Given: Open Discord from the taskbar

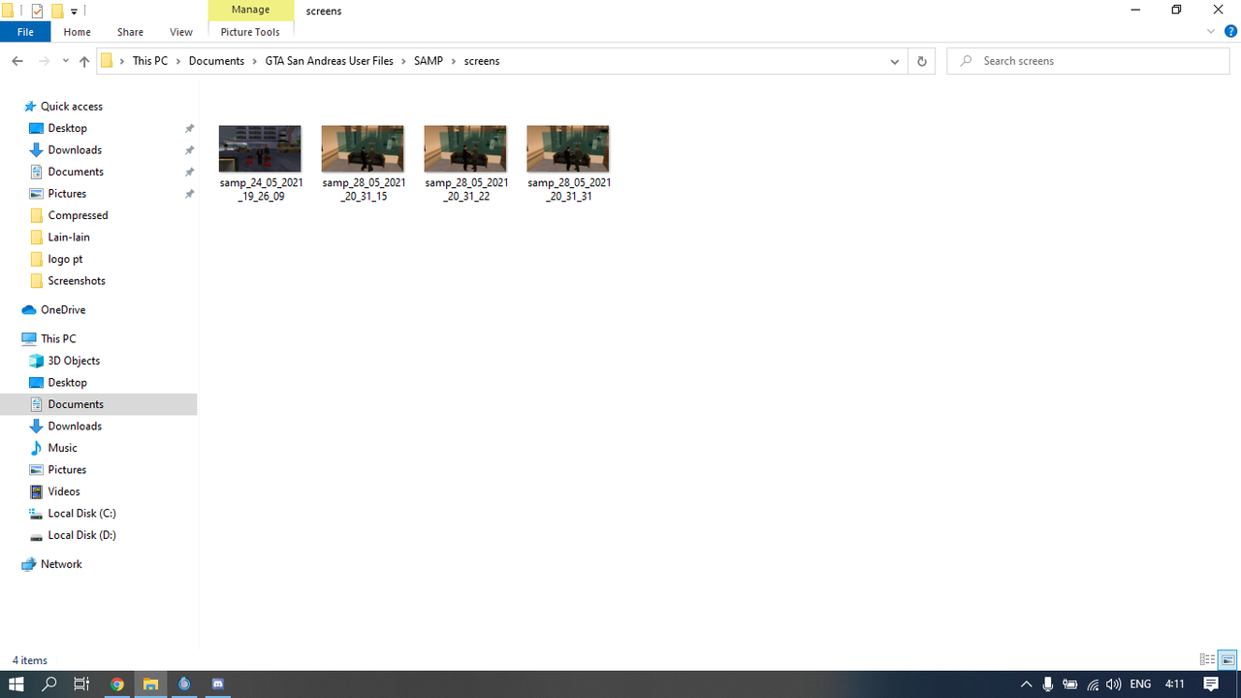Looking at the screenshot, I should tap(218, 684).
